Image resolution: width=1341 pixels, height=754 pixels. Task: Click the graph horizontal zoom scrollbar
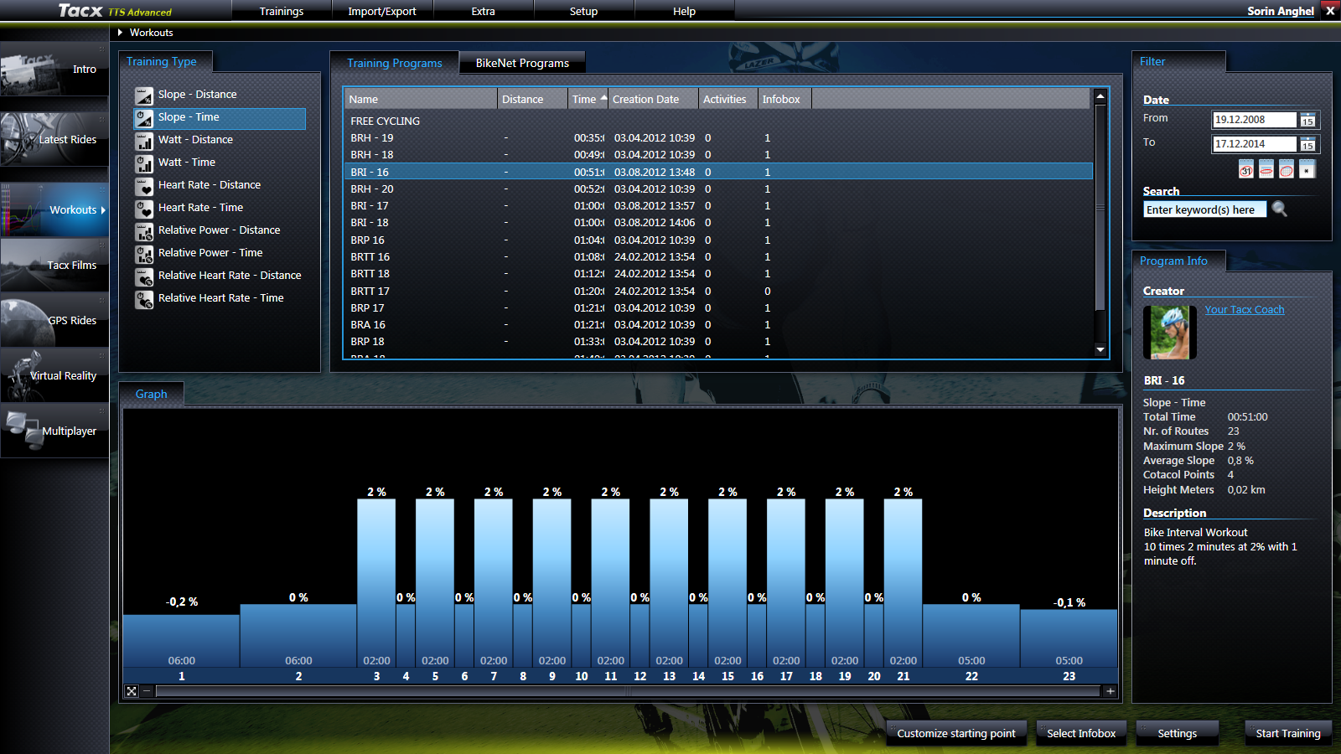(x=628, y=691)
